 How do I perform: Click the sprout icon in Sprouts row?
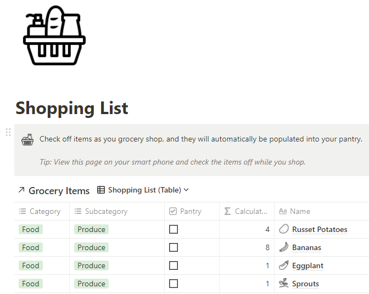[x=283, y=284]
